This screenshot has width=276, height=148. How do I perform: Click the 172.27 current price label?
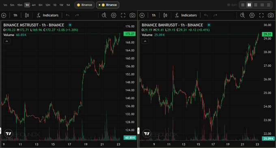(130, 34)
